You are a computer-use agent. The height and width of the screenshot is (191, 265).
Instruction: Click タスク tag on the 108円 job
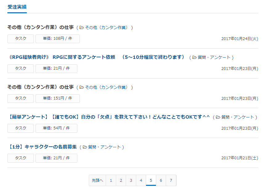[x=21, y=39]
